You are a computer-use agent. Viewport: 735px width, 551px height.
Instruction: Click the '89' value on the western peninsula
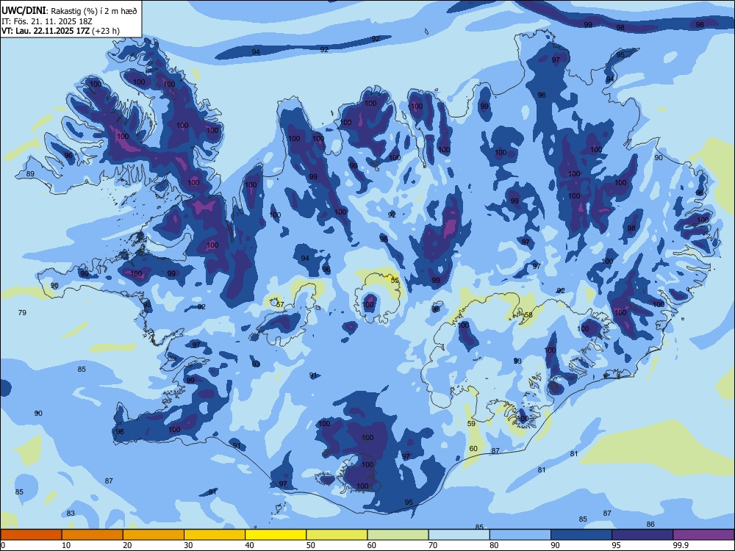coord(30,174)
